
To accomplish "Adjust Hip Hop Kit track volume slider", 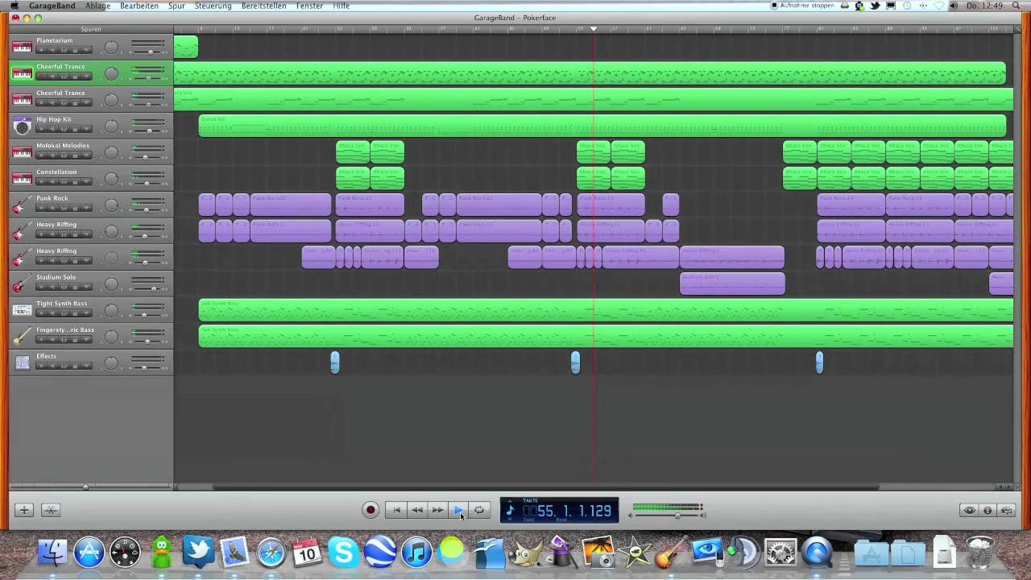I will point(148,130).
